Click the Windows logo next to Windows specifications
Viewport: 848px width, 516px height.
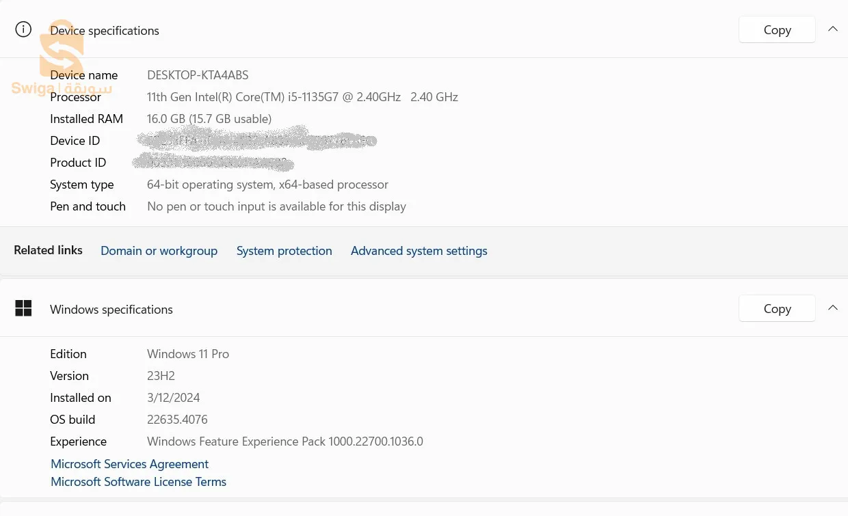tap(23, 308)
